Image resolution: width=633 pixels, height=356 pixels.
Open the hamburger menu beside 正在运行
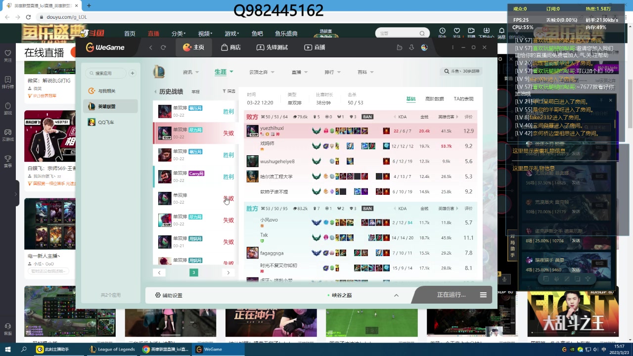point(483,295)
